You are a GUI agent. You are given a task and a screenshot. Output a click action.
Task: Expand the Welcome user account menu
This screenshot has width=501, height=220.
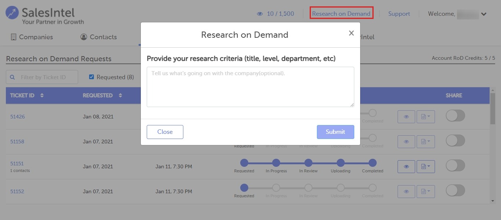point(484,14)
